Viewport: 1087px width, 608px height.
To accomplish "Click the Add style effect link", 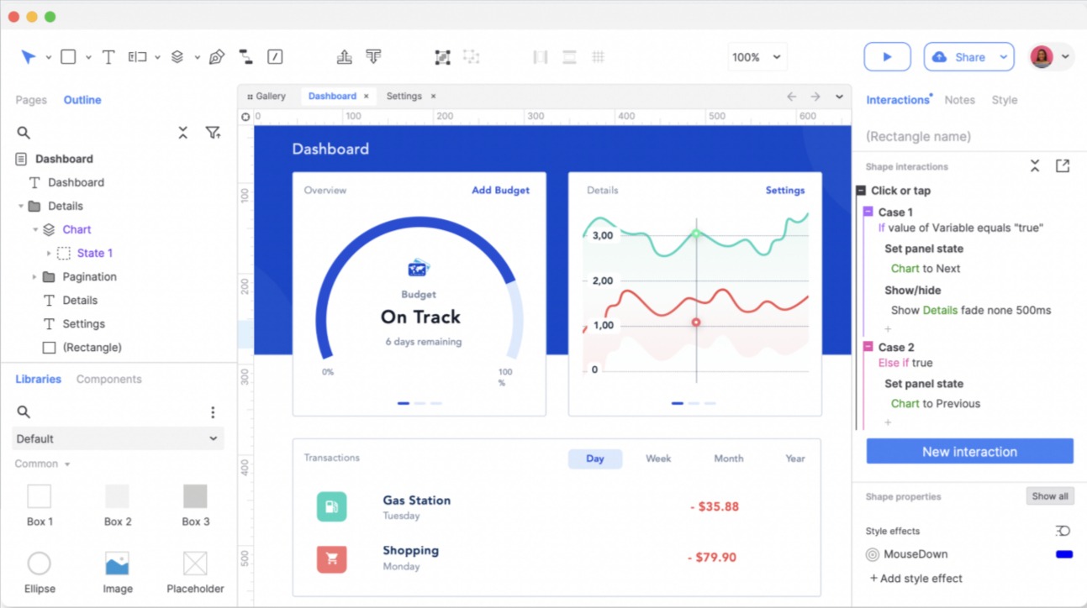I will [916, 578].
